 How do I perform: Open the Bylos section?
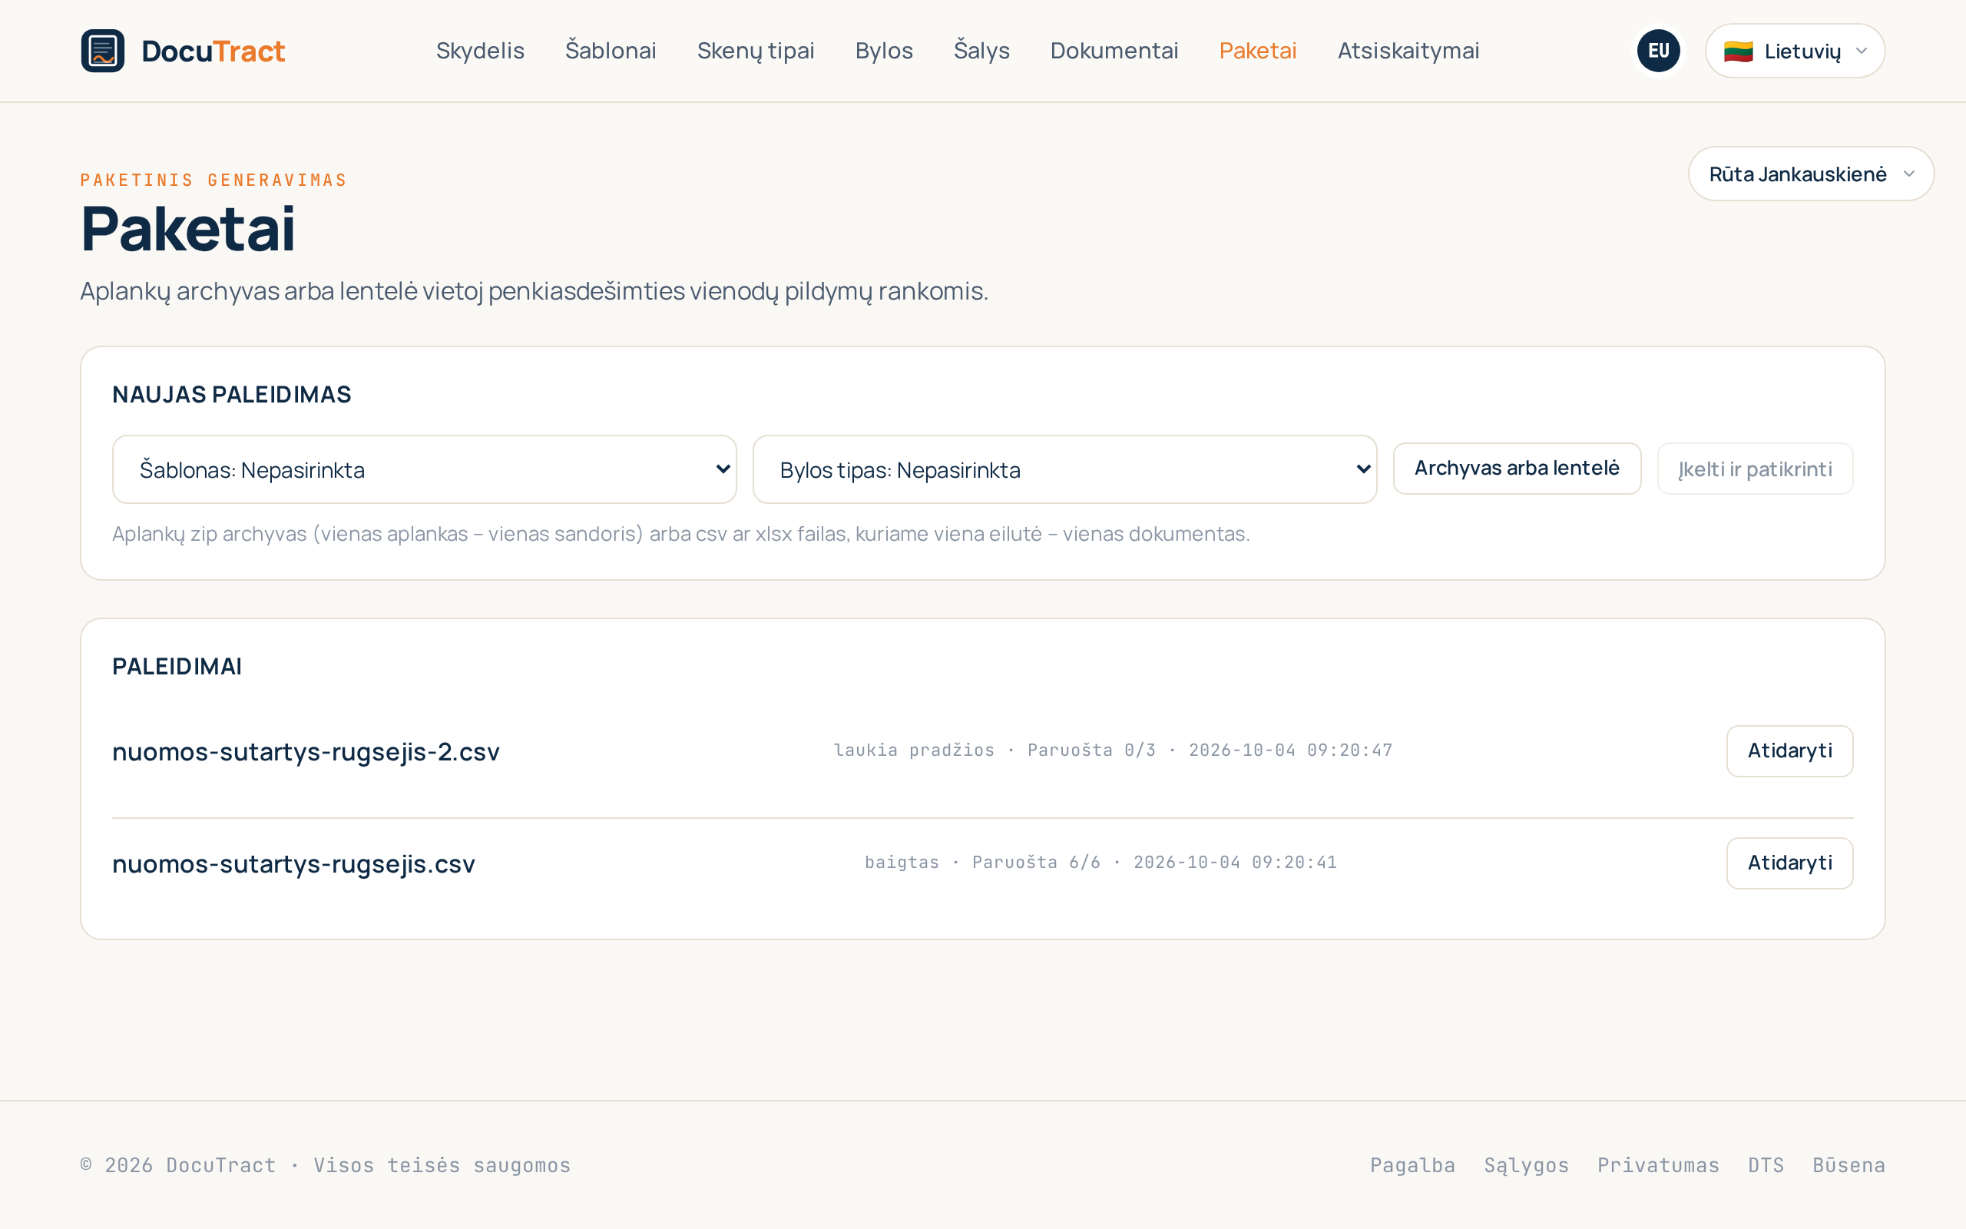[884, 51]
